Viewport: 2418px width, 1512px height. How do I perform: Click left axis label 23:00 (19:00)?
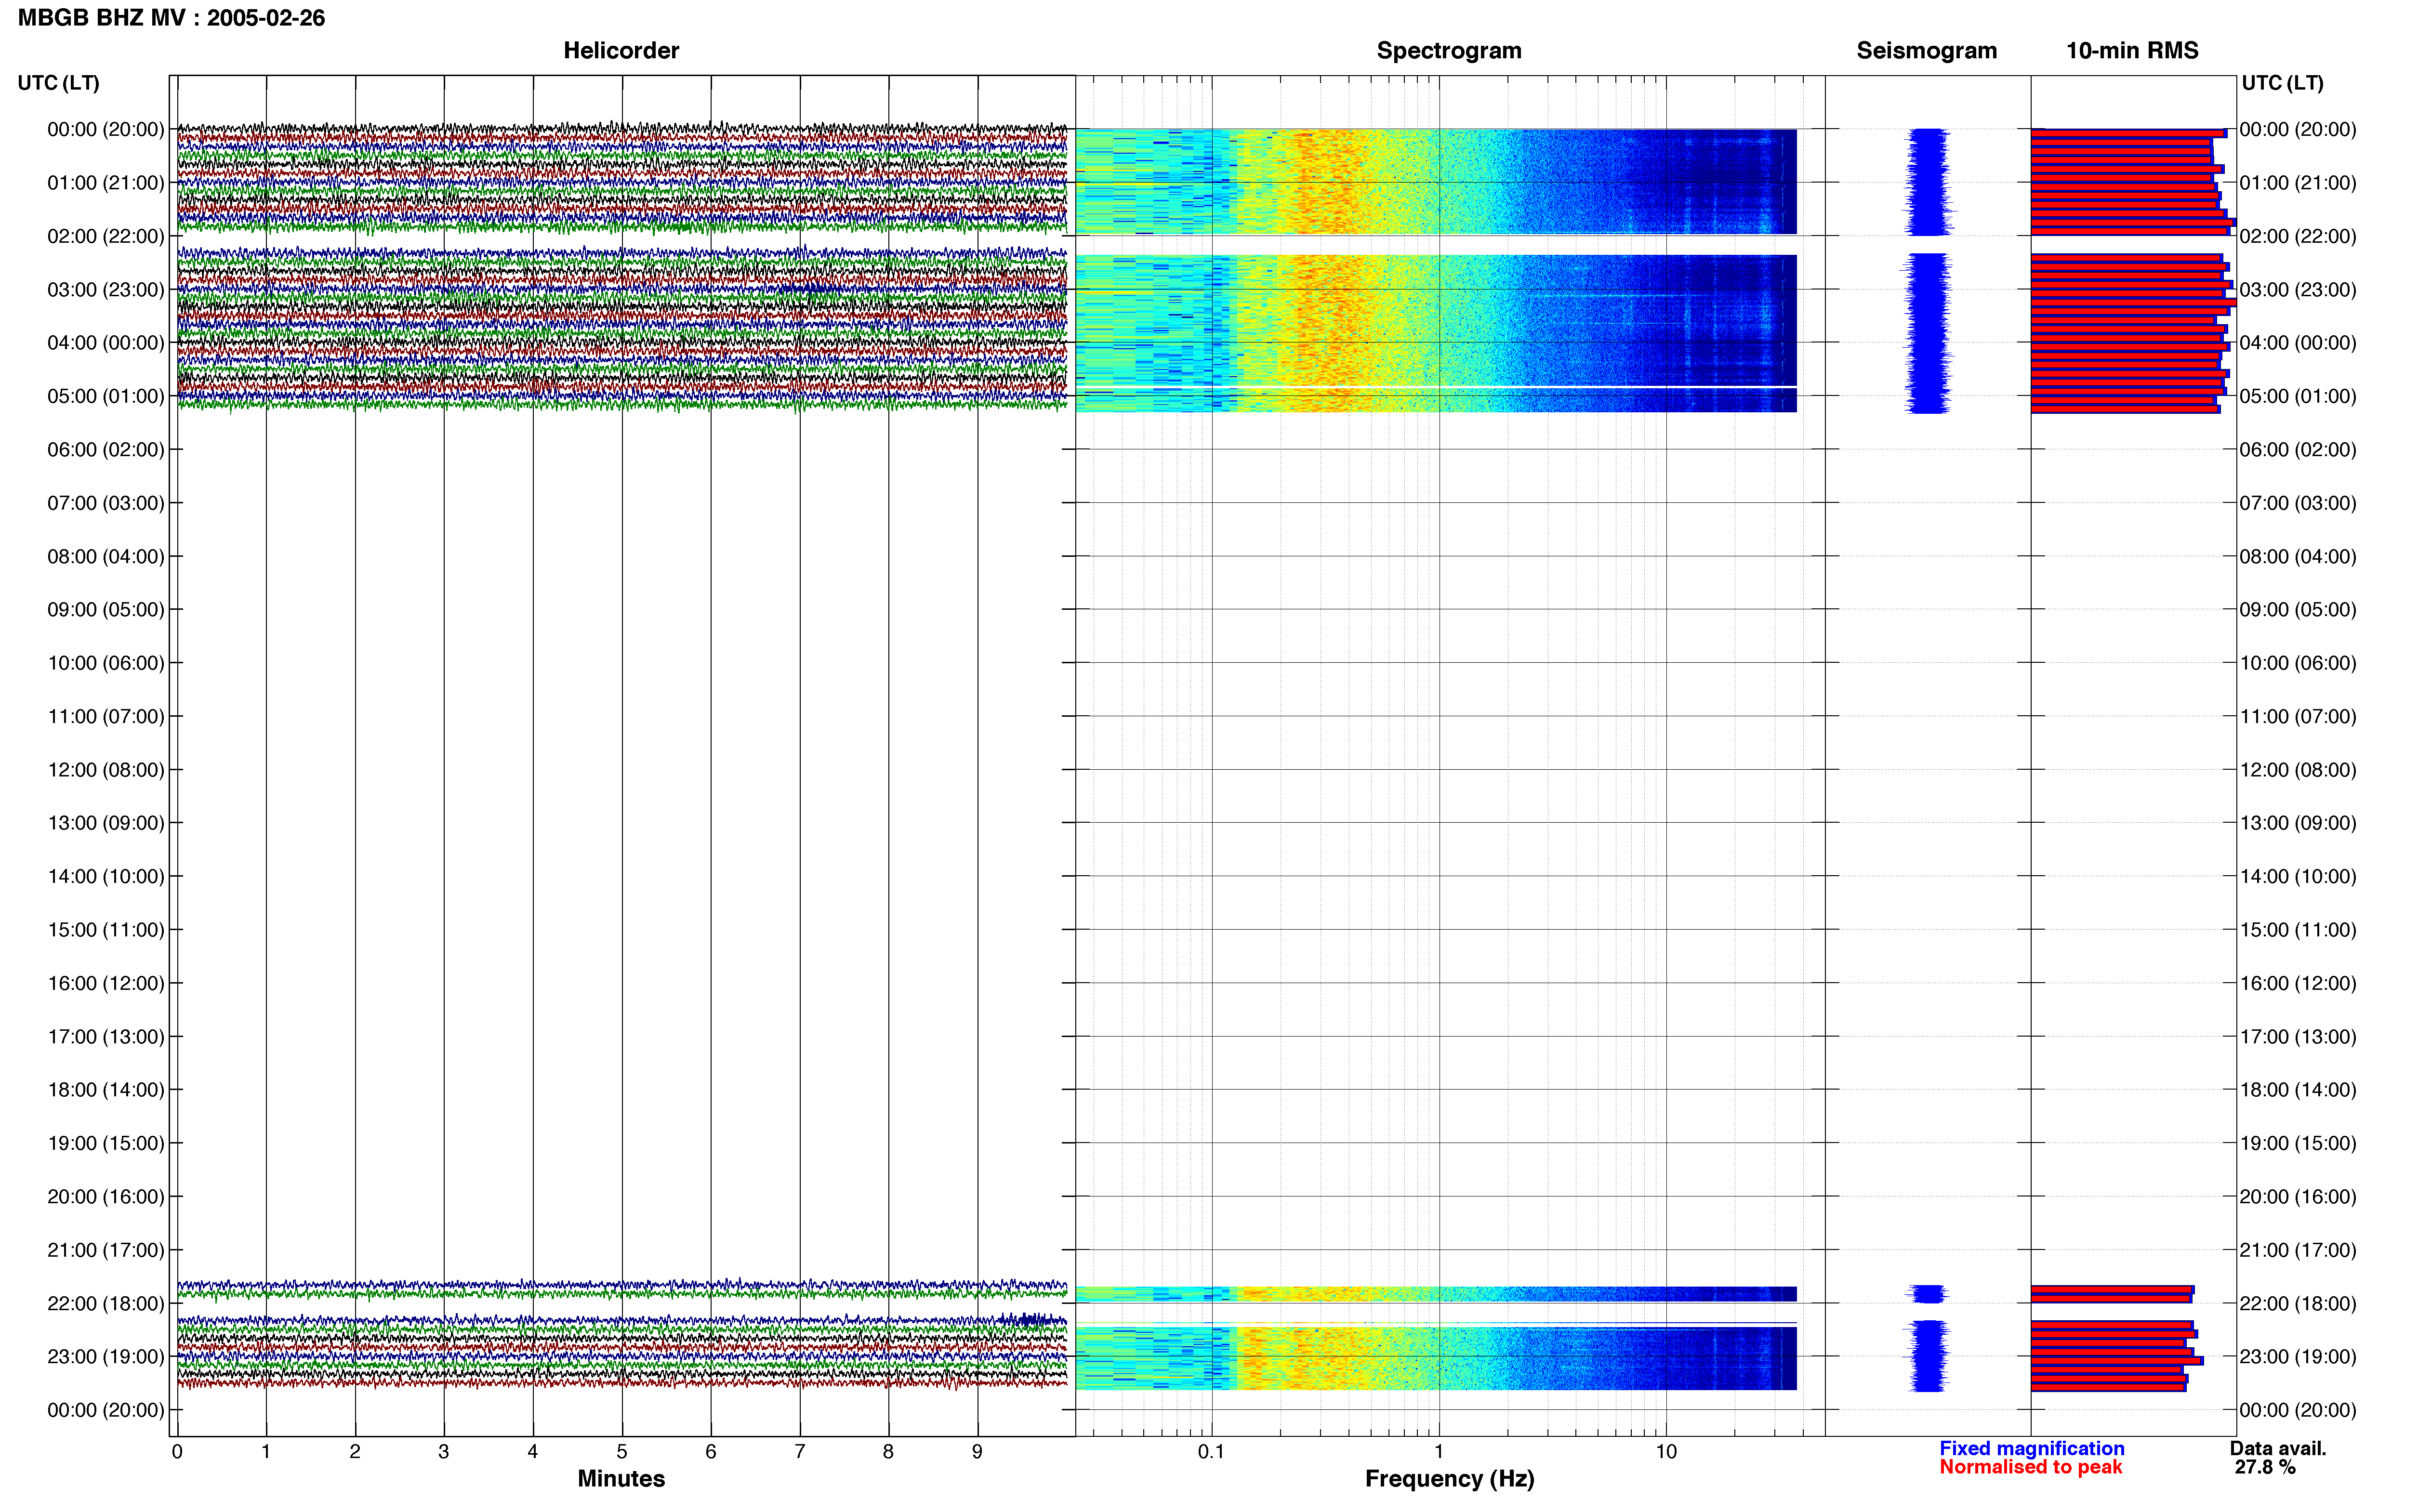tap(106, 1357)
